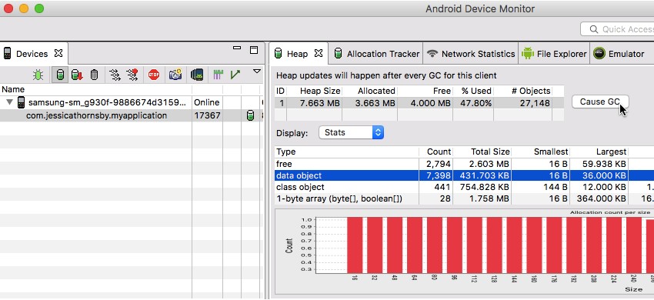Image resolution: width=654 pixels, height=300 pixels.
Task: Click the Heap Size column header
Action: coord(320,91)
